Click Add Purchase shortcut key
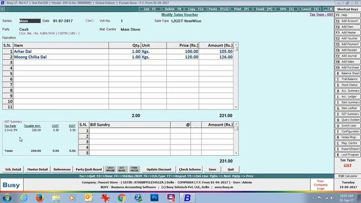361x203 pixels. [347, 68]
